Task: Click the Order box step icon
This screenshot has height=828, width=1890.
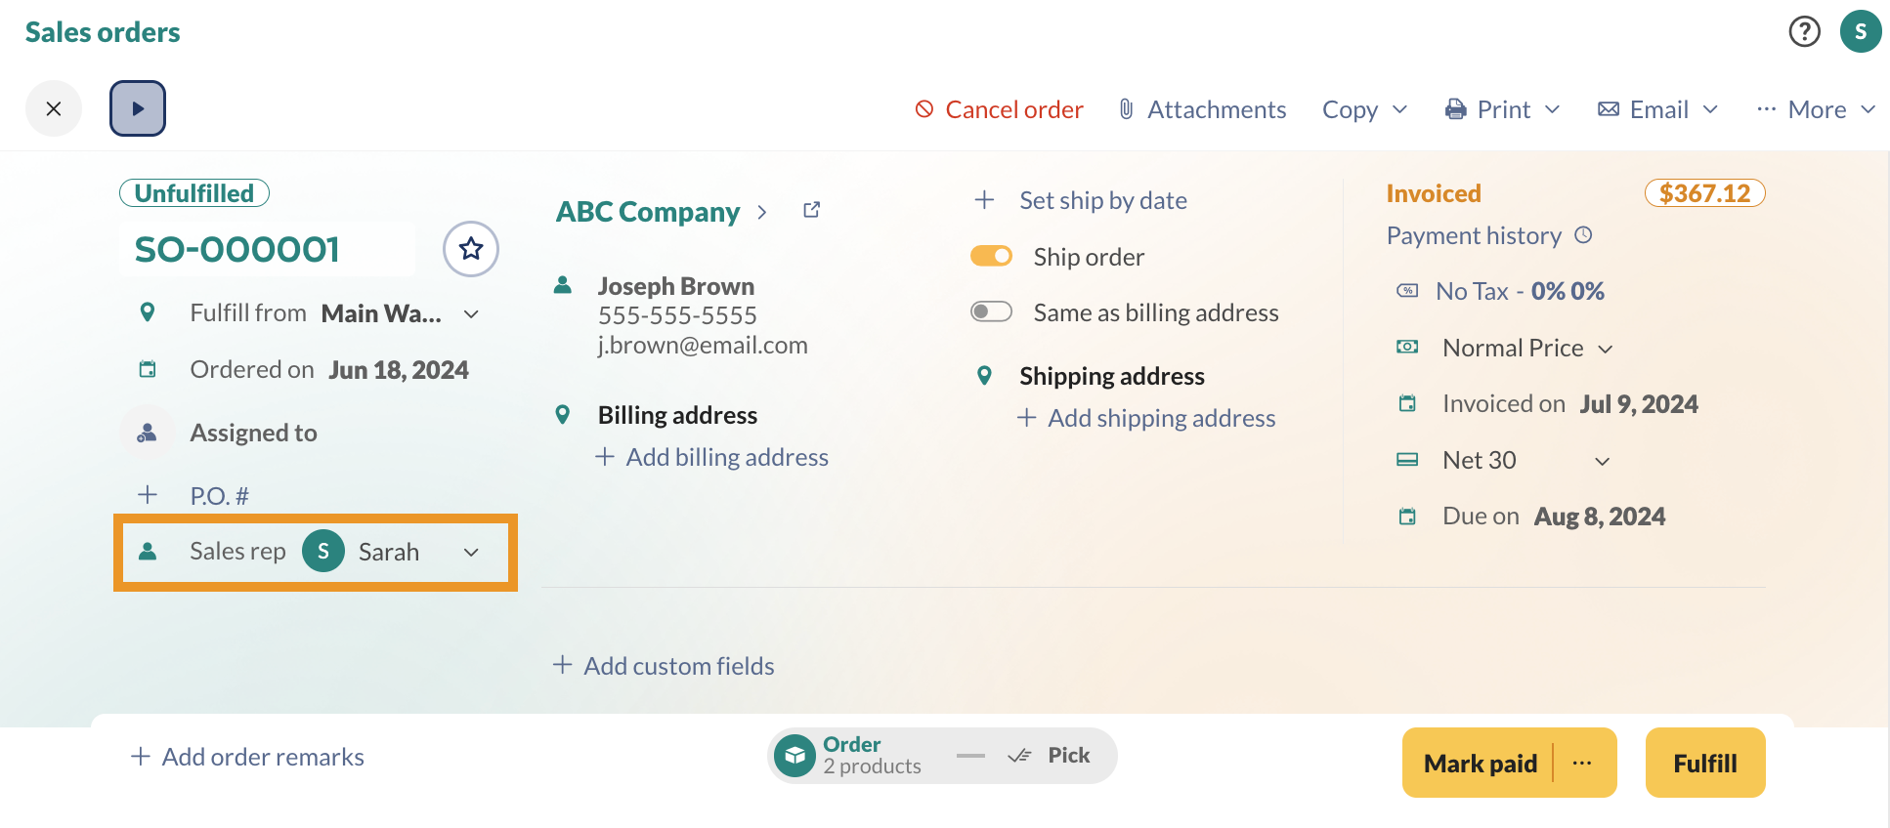Action: (795, 756)
